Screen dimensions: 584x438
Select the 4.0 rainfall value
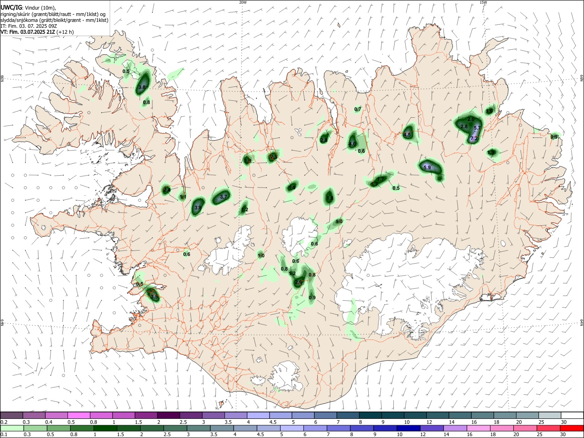point(352,144)
